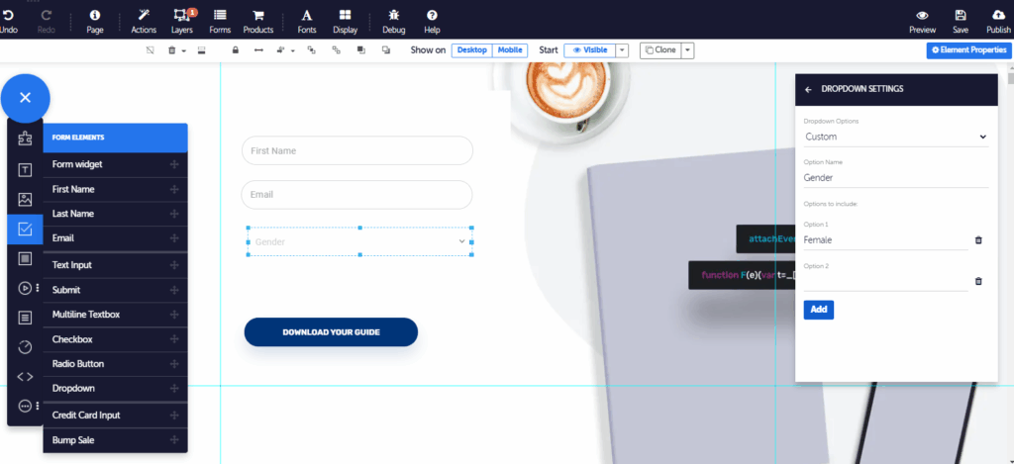Viewport: 1014px width, 464px height.
Task: Expand the Clone dropdown arrow
Action: pos(687,50)
